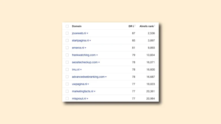
Task: Check the box for marketingfacts.nl row
Action: [67, 91]
